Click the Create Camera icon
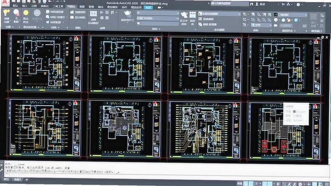 pyautogui.click(x=72, y=12)
